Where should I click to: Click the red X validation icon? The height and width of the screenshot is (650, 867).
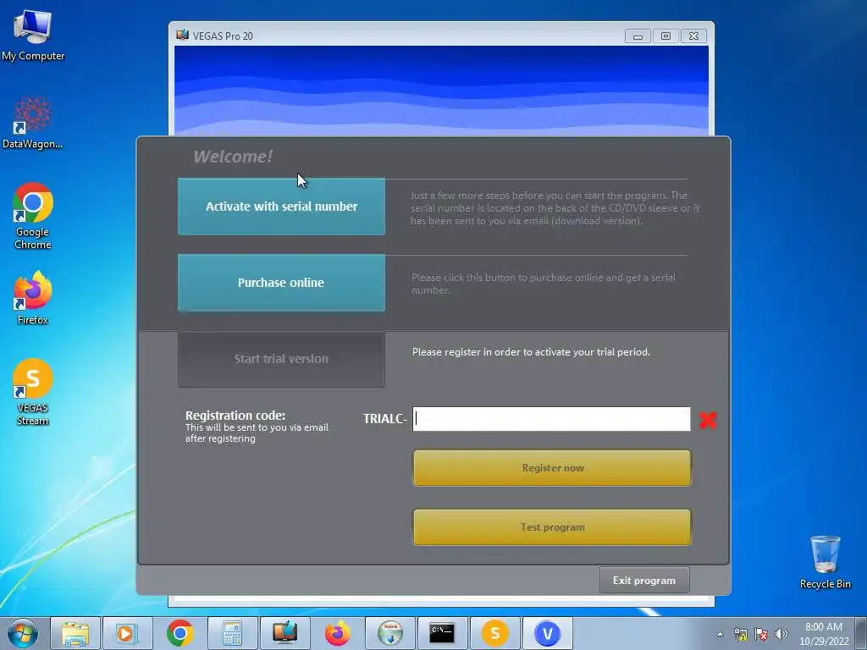coord(708,420)
